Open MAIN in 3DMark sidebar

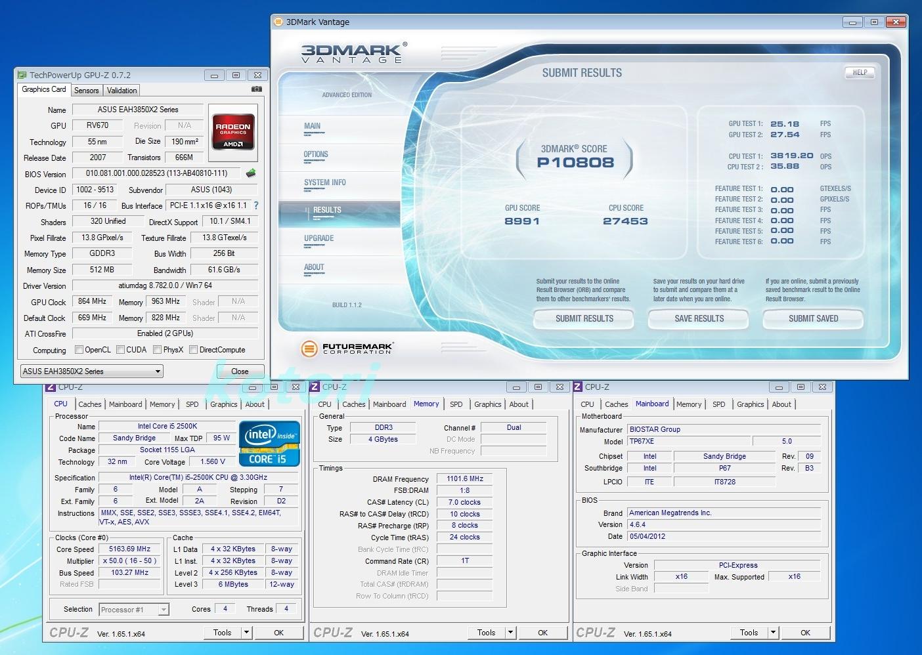(313, 126)
